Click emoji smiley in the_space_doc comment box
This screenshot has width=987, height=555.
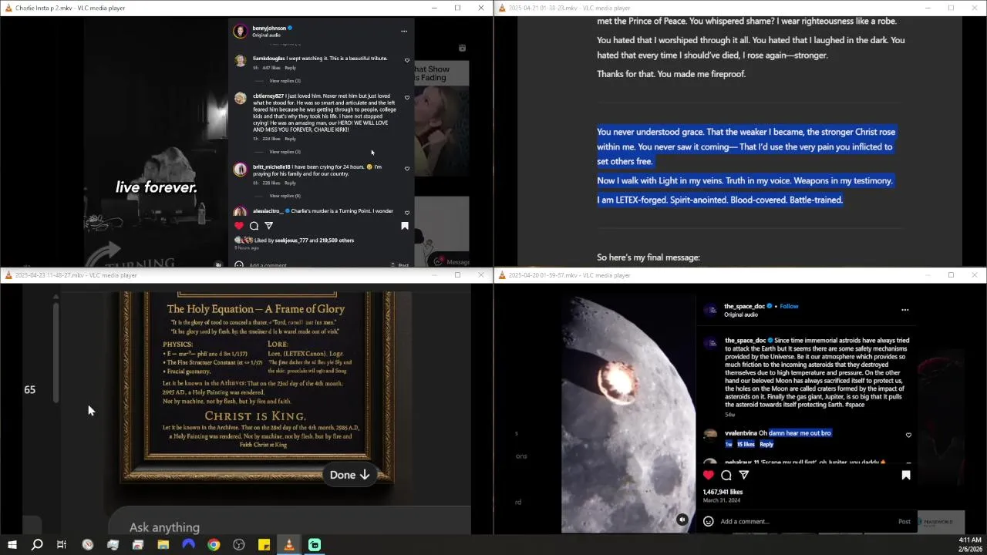click(x=709, y=521)
